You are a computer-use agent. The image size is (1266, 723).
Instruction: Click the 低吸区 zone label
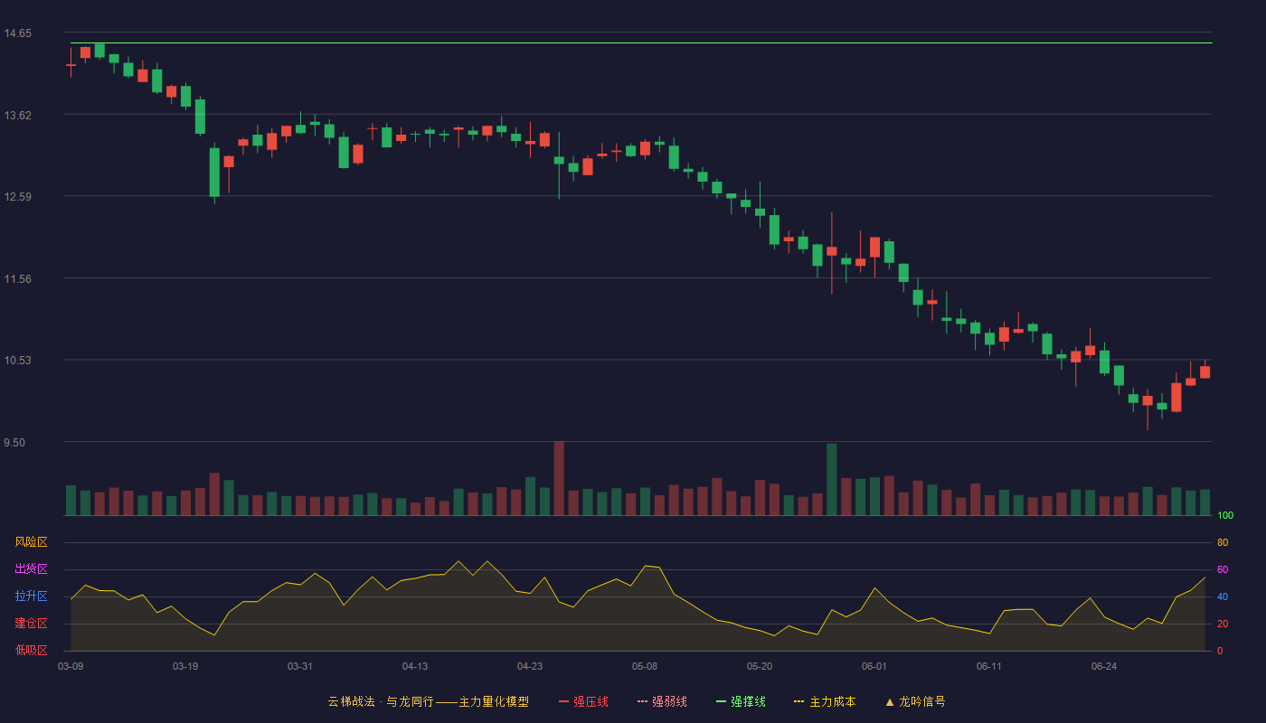point(31,650)
